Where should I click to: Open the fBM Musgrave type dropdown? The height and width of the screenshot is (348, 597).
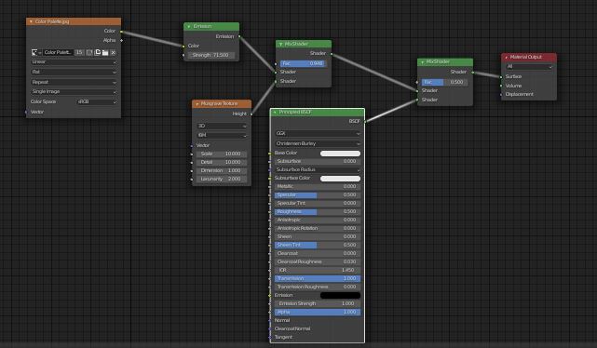(222, 136)
